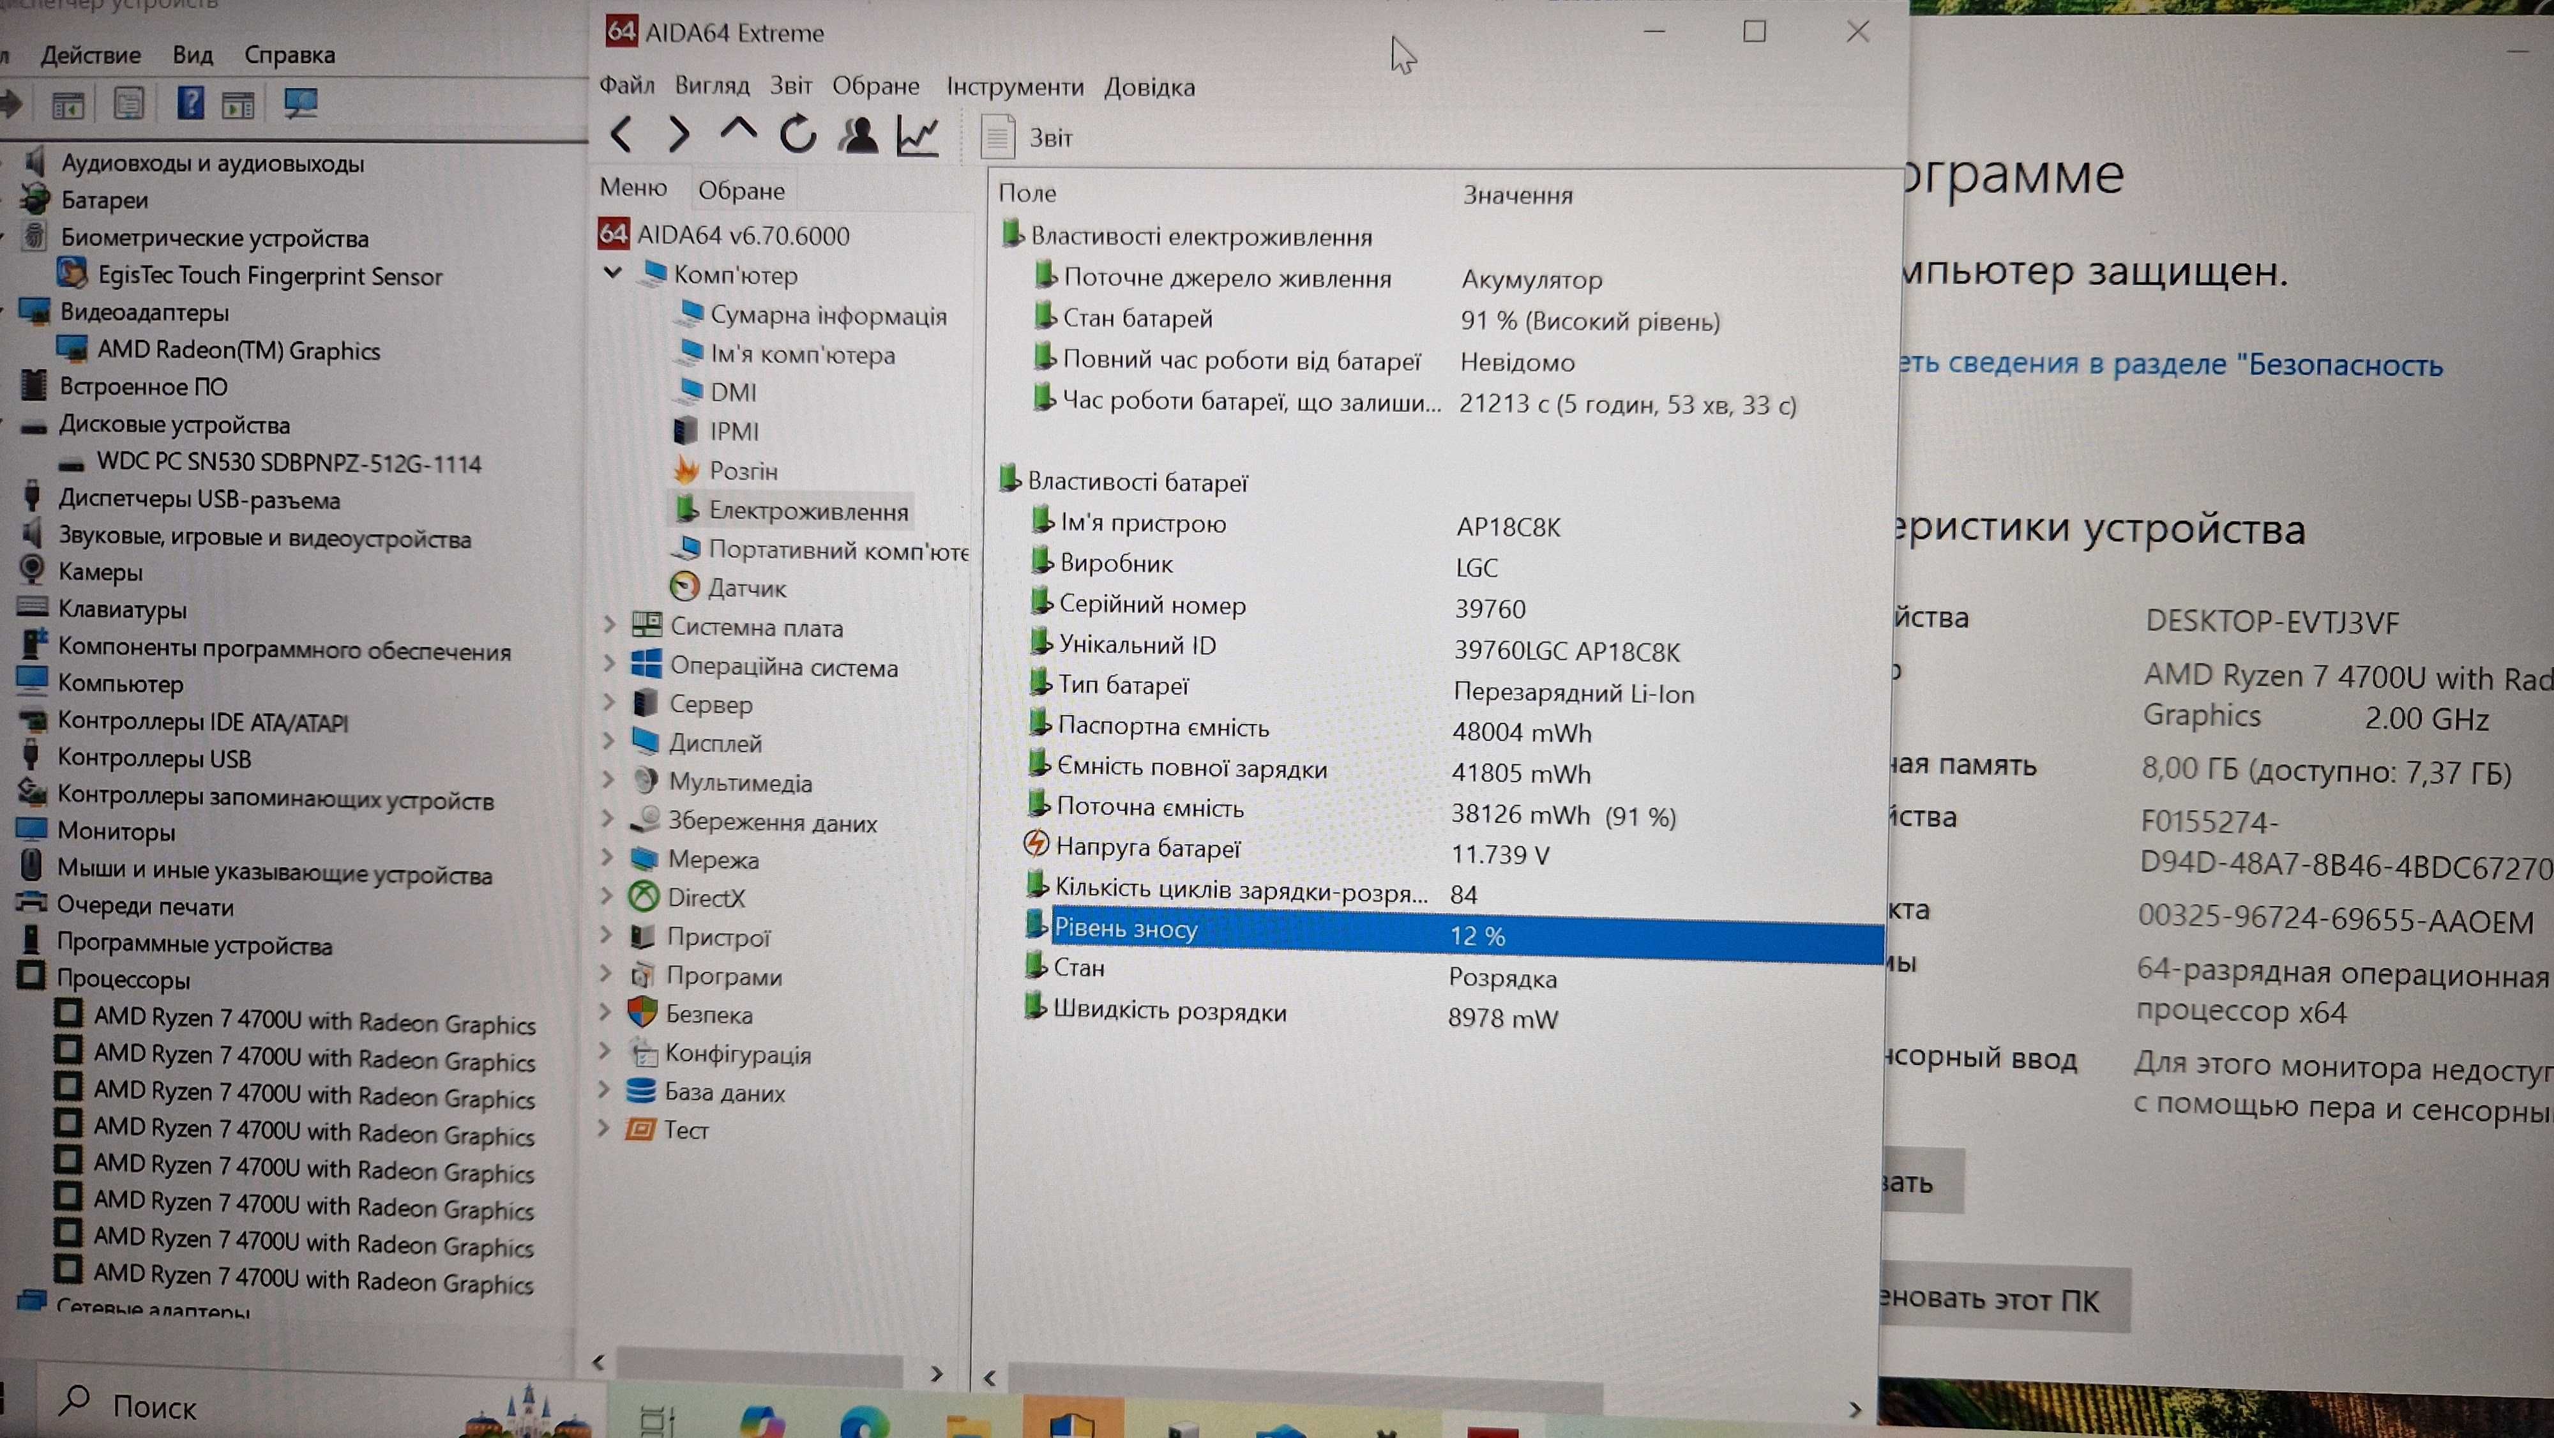The image size is (2554, 1438).
Task: Click the Звіт report button in toolbar
Action: coord(1027,137)
